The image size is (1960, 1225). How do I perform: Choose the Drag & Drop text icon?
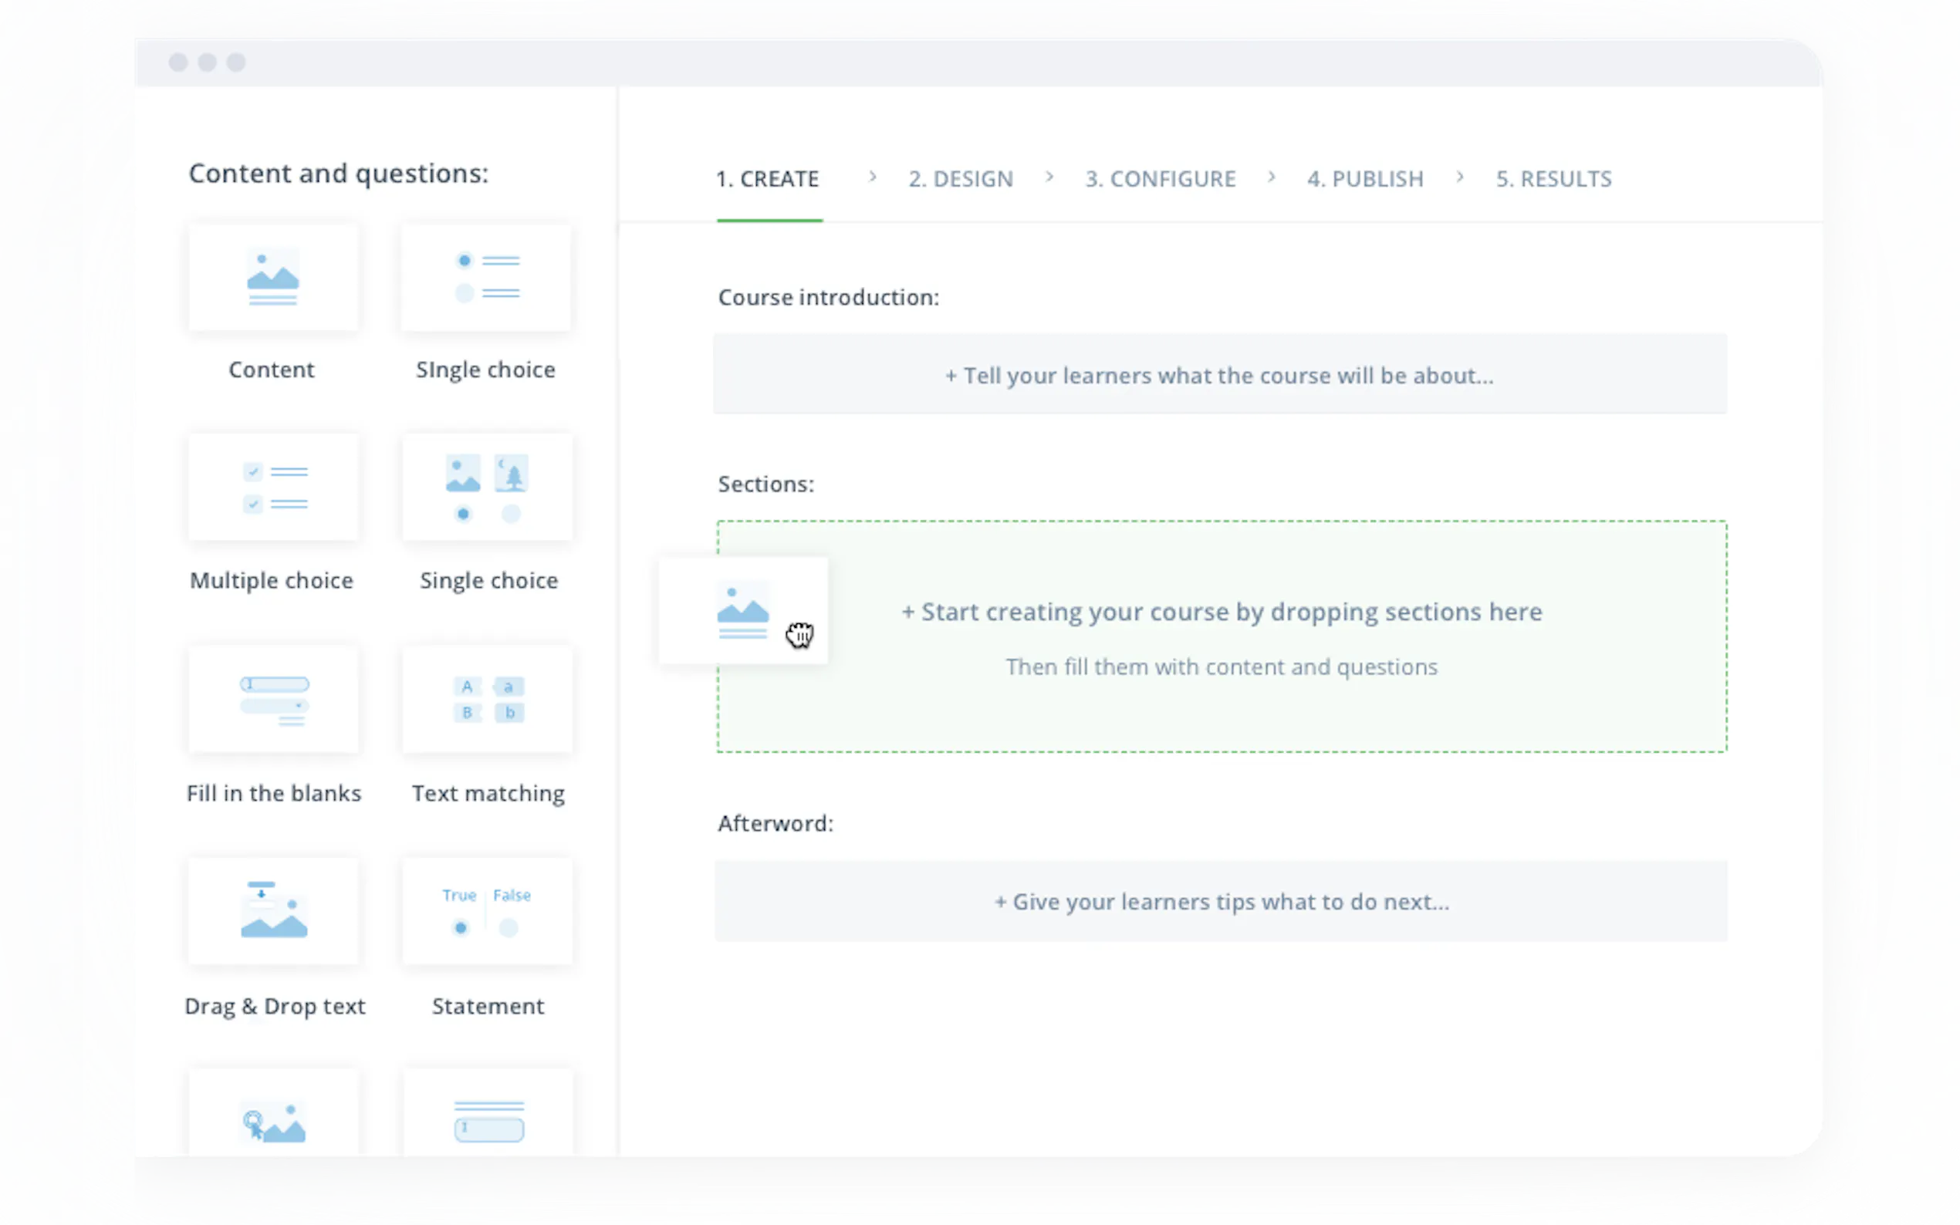(x=272, y=910)
